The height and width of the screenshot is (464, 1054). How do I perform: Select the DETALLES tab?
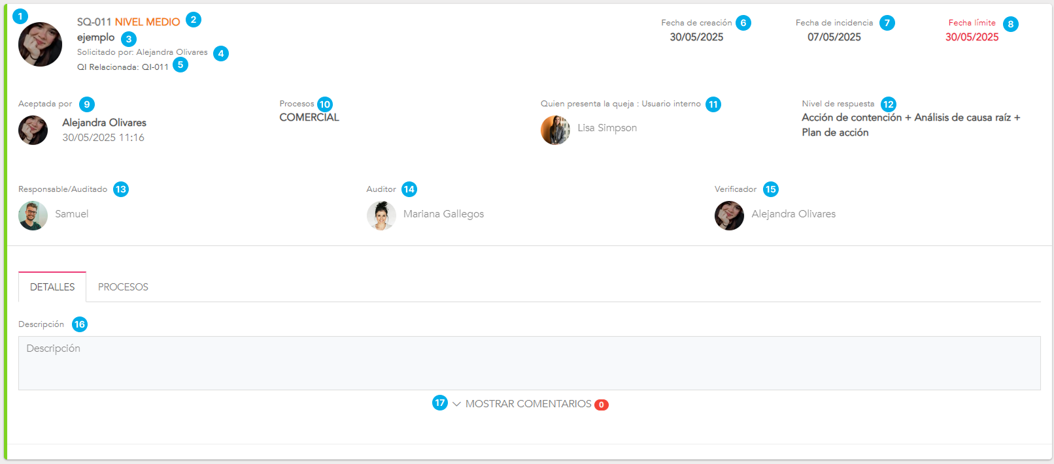tap(52, 287)
